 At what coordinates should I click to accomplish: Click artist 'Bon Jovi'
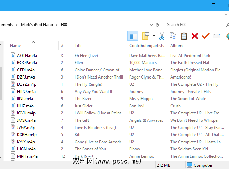[137, 106]
